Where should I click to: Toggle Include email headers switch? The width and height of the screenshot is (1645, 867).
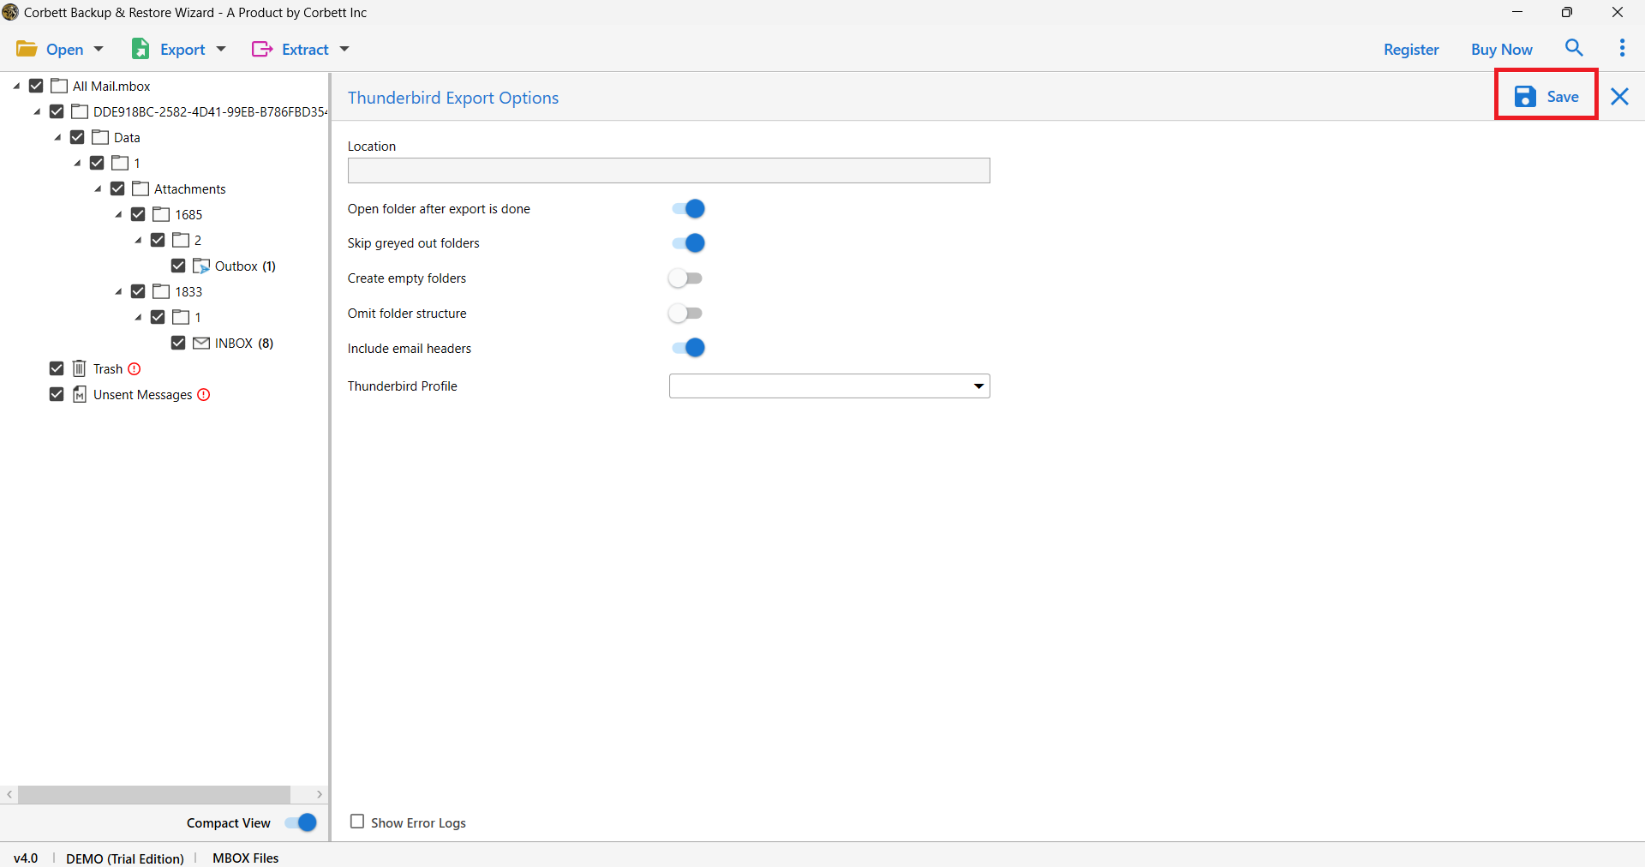(688, 348)
